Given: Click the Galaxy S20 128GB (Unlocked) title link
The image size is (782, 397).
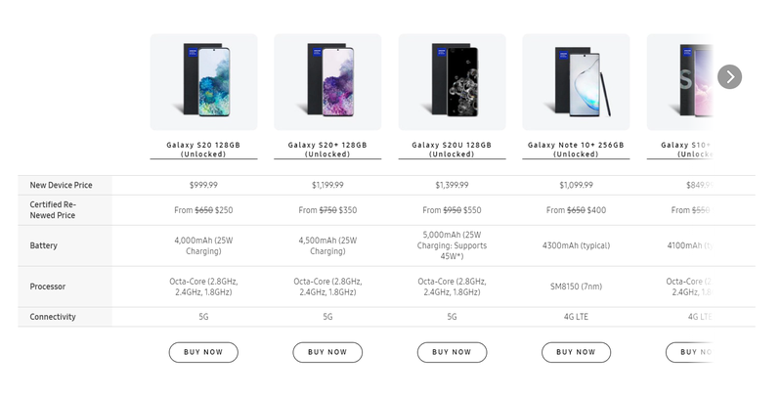Looking at the screenshot, I should (203, 150).
